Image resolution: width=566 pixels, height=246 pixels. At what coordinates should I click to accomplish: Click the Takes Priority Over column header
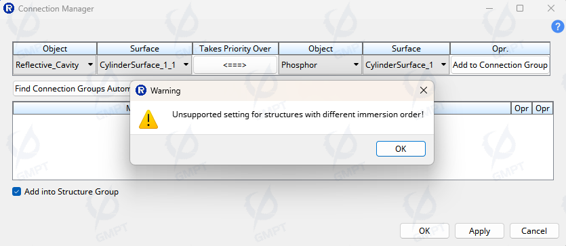pyautogui.click(x=235, y=48)
